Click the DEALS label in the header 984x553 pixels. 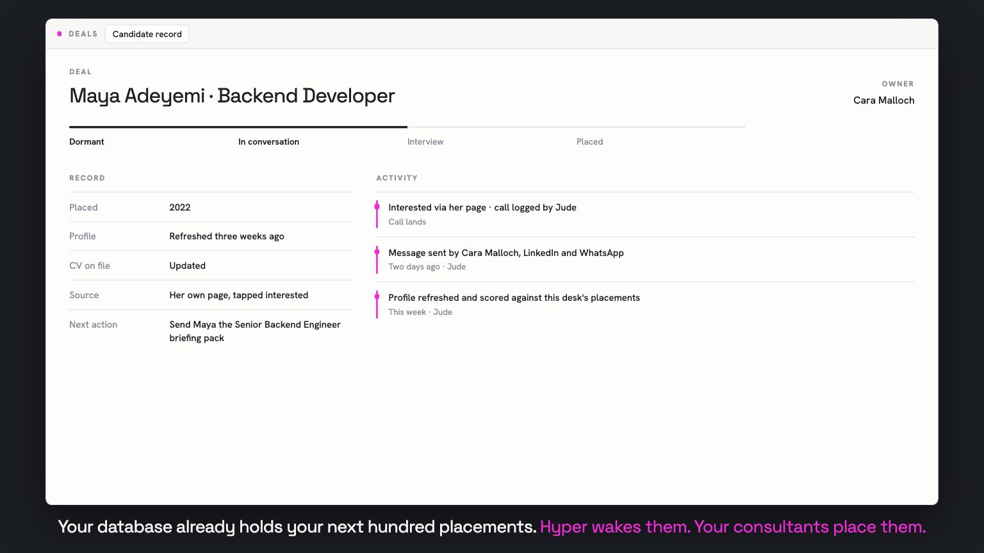(83, 34)
